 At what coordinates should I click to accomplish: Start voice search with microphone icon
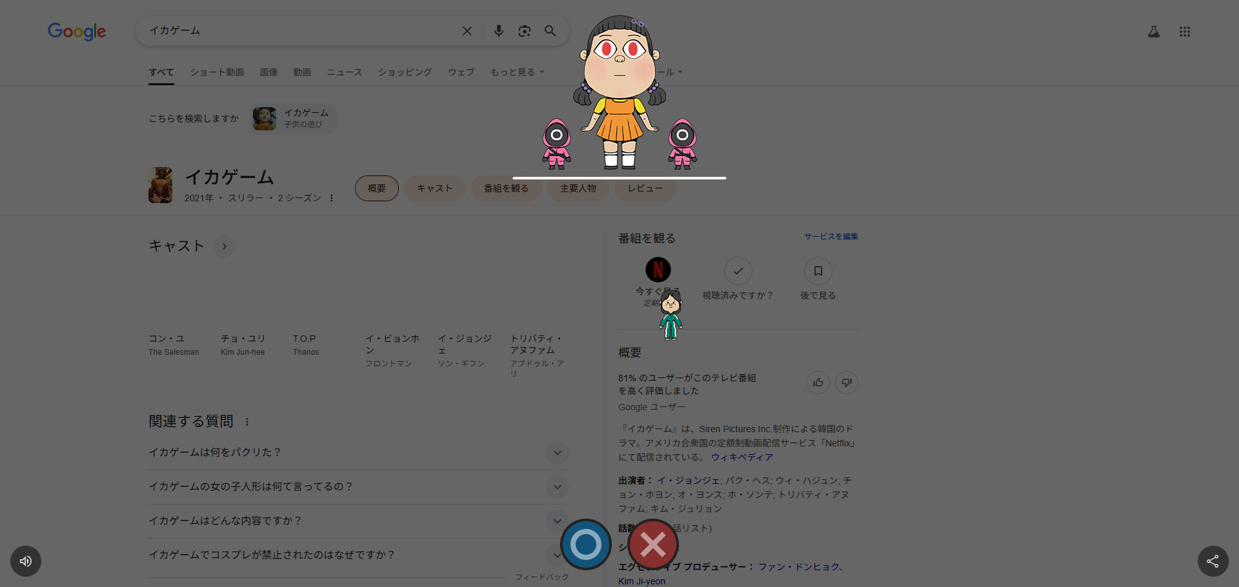coord(499,31)
